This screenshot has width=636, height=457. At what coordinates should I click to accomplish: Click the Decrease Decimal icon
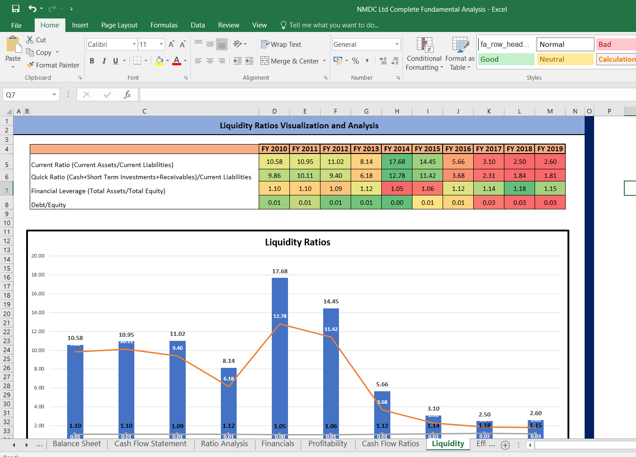[x=395, y=61]
